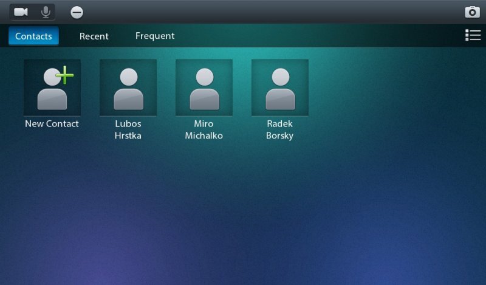Click the do-not-disturb minus icon
Viewport: 486px width, 285px height.
pos(77,12)
